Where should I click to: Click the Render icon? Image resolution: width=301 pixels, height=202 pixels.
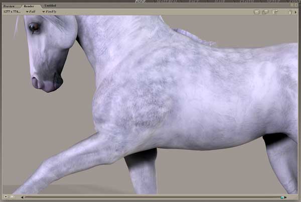tap(257, 12)
